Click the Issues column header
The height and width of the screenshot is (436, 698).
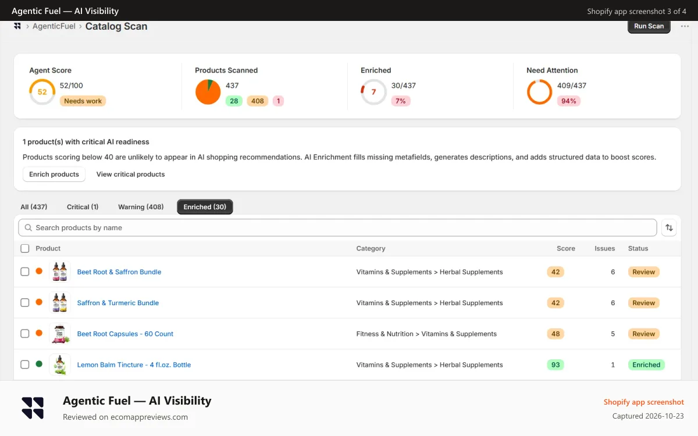click(605, 248)
